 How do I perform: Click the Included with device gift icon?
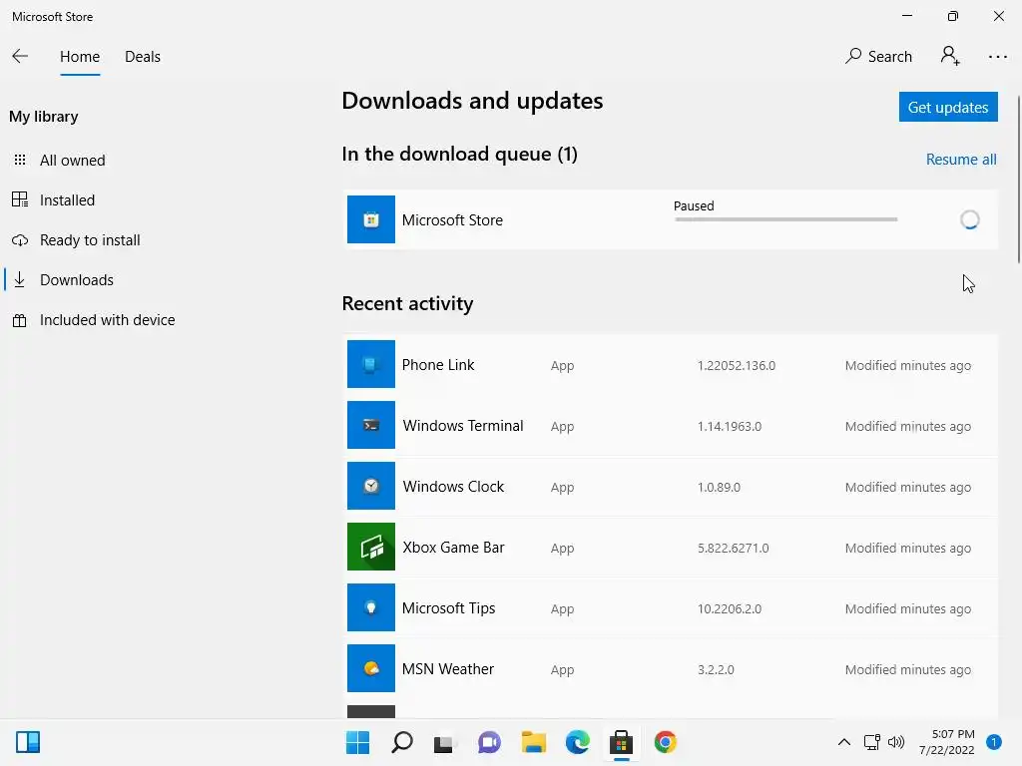[20, 320]
